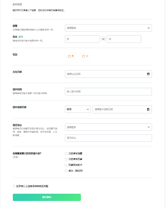Focus the document number input field
This screenshot has width=166, height=208.
[x=108, y=92]
